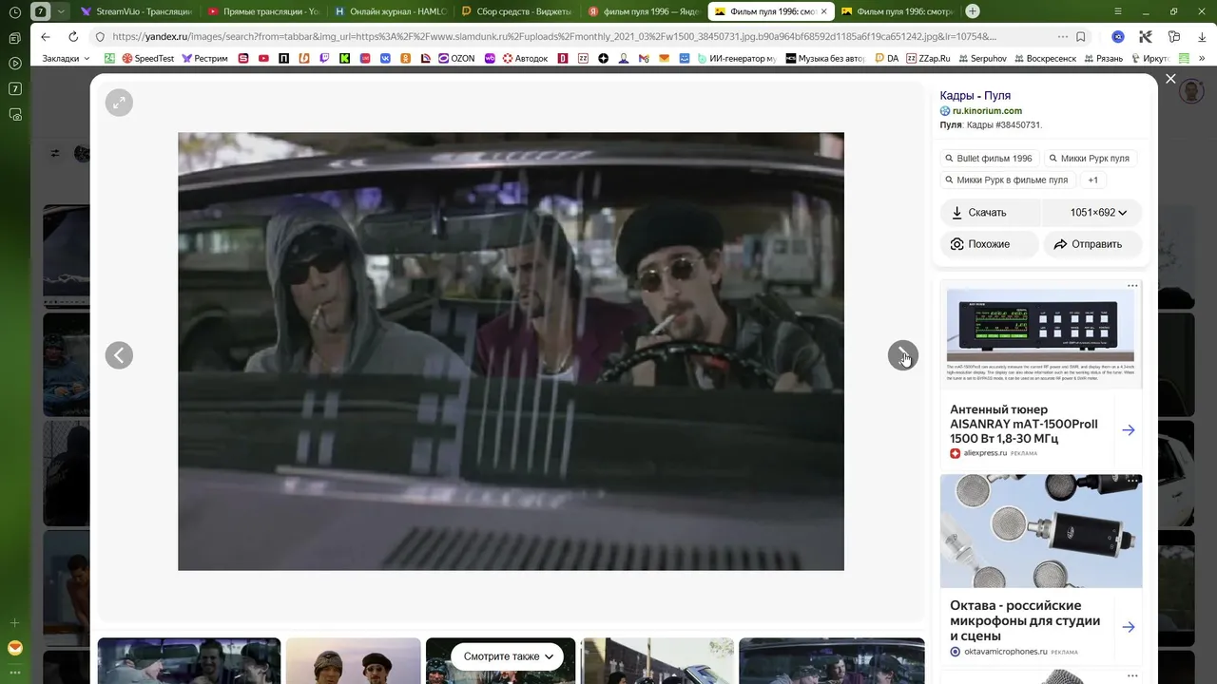The image size is (1217, 684).
Task: Expand the Закладки bookmarks menu
Action: (67, 58)
